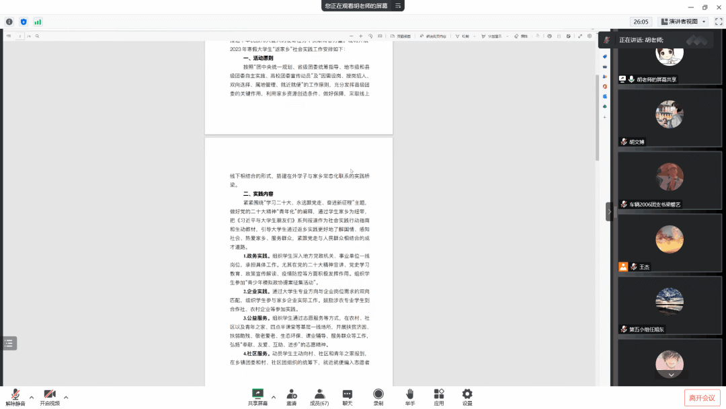Open the Chat (聊天) panel
The height and width of the screenshot is (409, 726).
coord(348,396)
